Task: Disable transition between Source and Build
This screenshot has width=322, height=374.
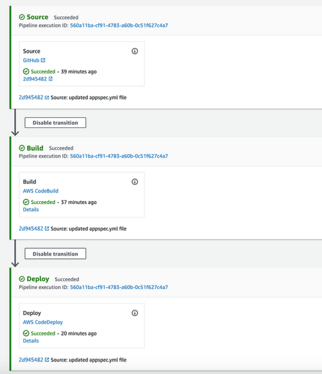Action: (x=55, y=122)
